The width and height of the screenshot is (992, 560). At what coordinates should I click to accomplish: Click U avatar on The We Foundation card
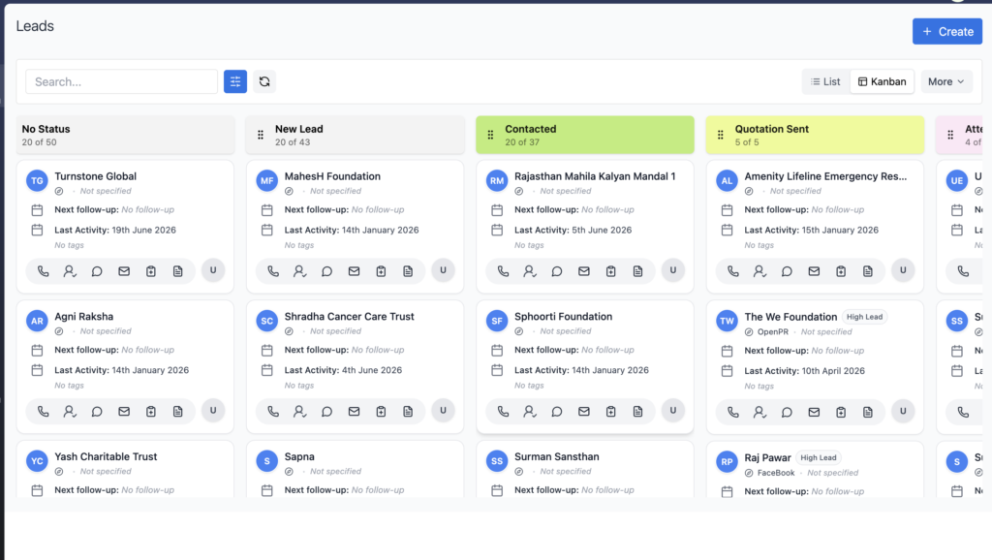point(903,412)
